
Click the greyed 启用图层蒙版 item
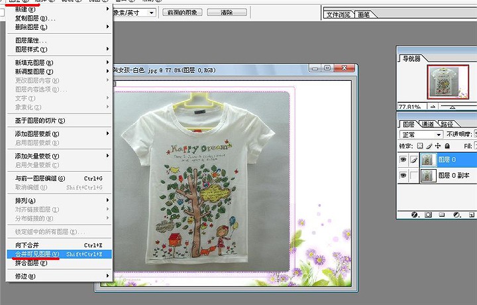click(60, 143)
